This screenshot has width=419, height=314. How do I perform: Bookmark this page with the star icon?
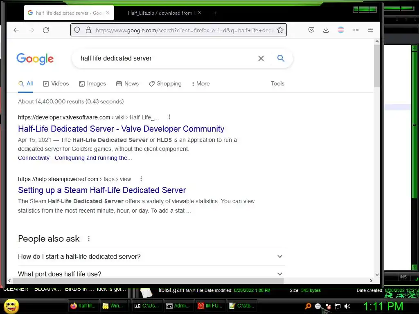click(280, 30)
